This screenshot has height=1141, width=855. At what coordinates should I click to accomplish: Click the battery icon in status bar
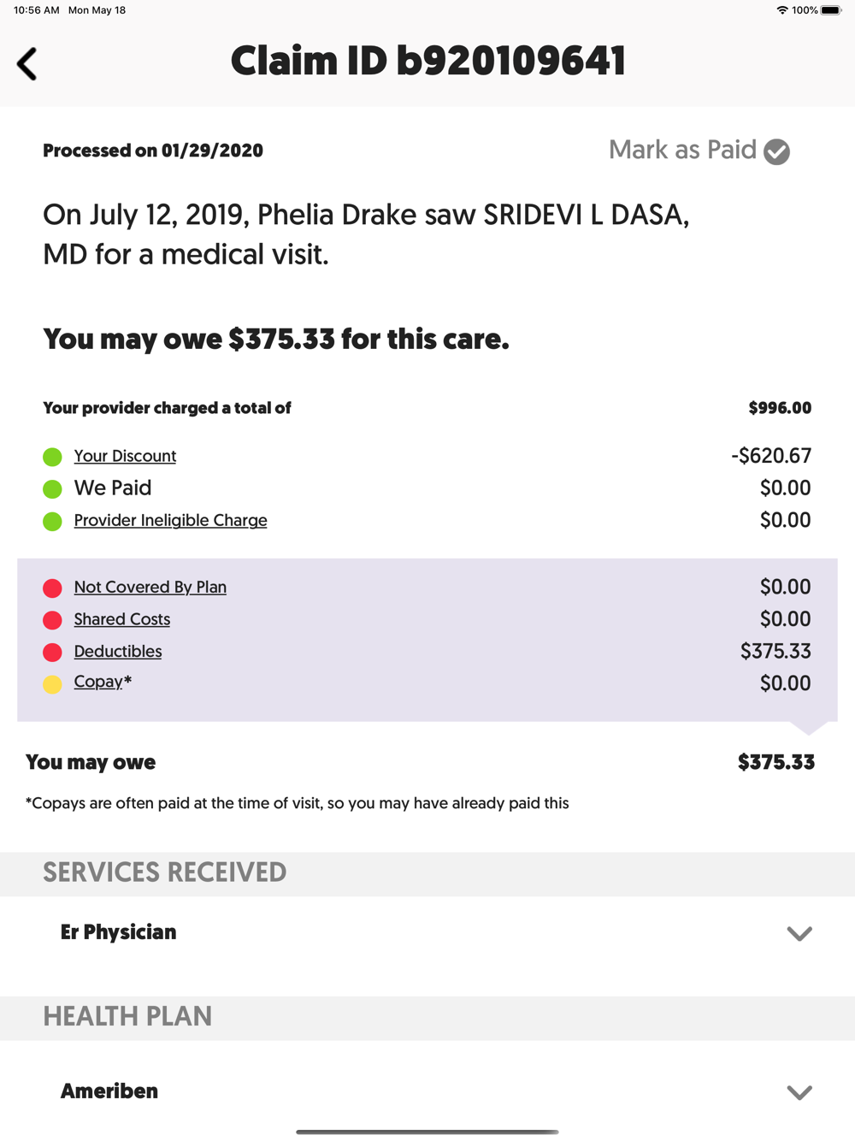click(x=831, y=10)
